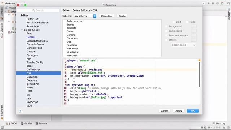Image resolution: width=231 pixels, height=130 pixels.
Task: Select the highlighted CSS tree item
Action: pyautogui.click(x=38, y=73)
